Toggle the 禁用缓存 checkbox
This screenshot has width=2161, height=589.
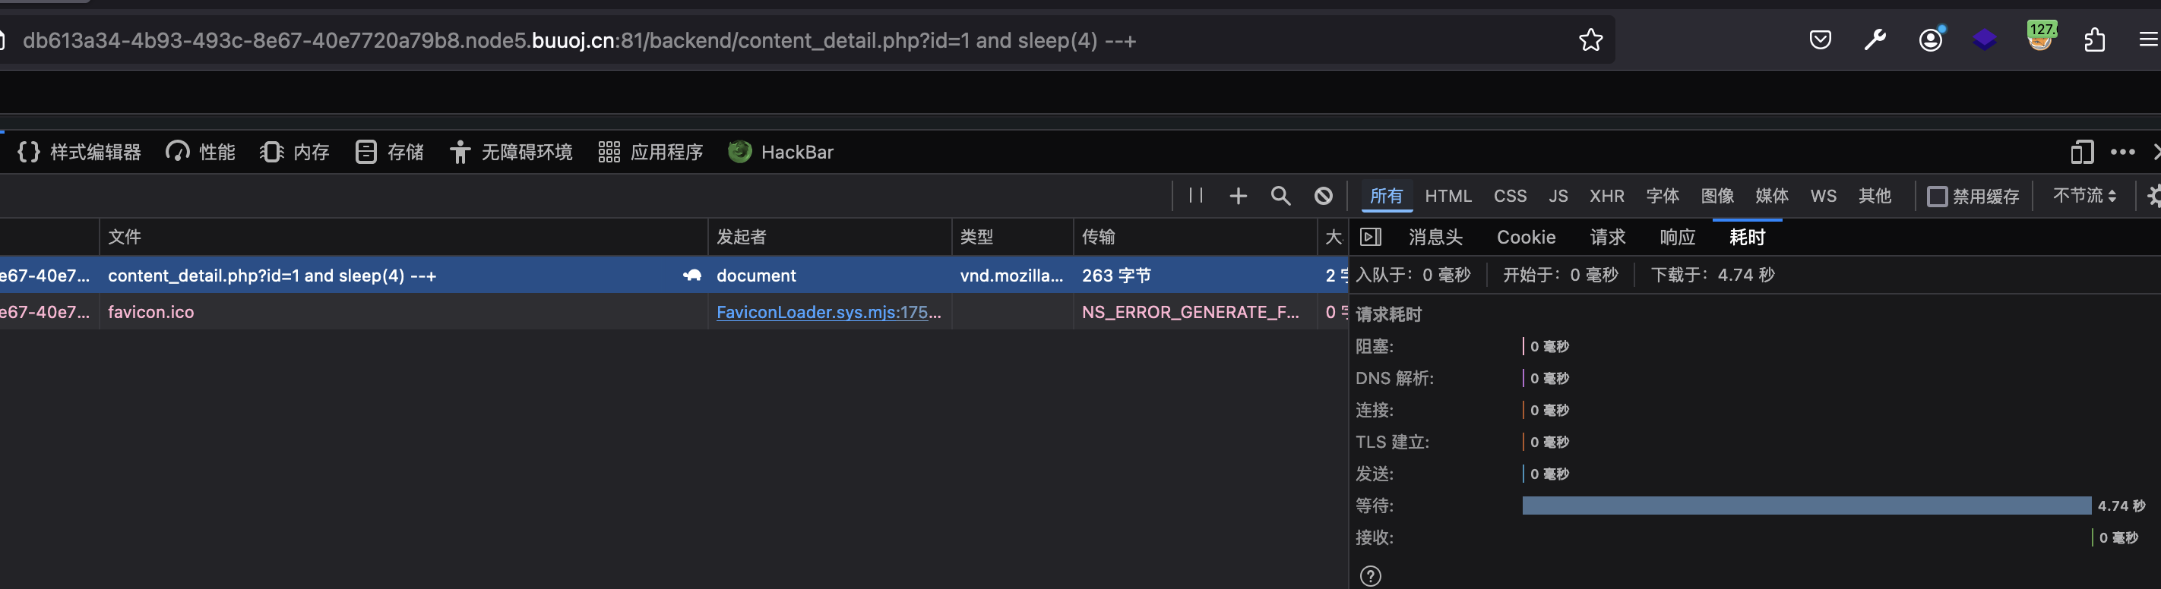pyautogui.click(x=1937, y=197)
